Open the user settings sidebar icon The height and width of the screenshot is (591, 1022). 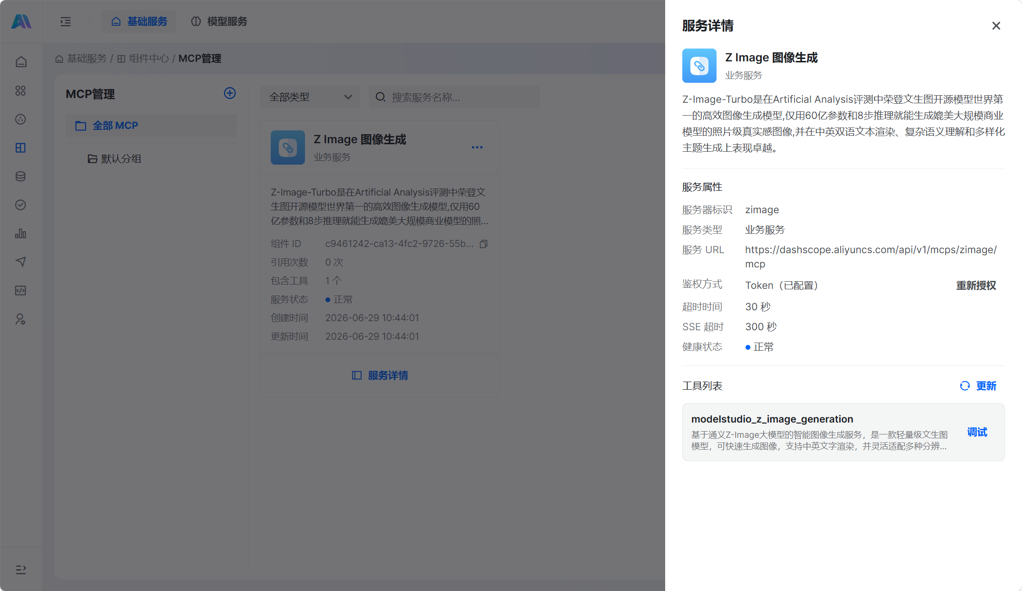click(x=20, y=319)
